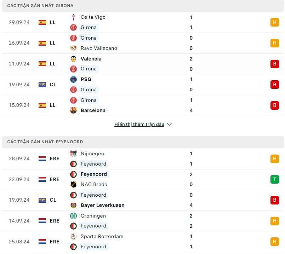Image resolution: width=285 pixels, height=254 pixels.
Task: Click the Sparta Rotterdam club crest
Action: 74,236
